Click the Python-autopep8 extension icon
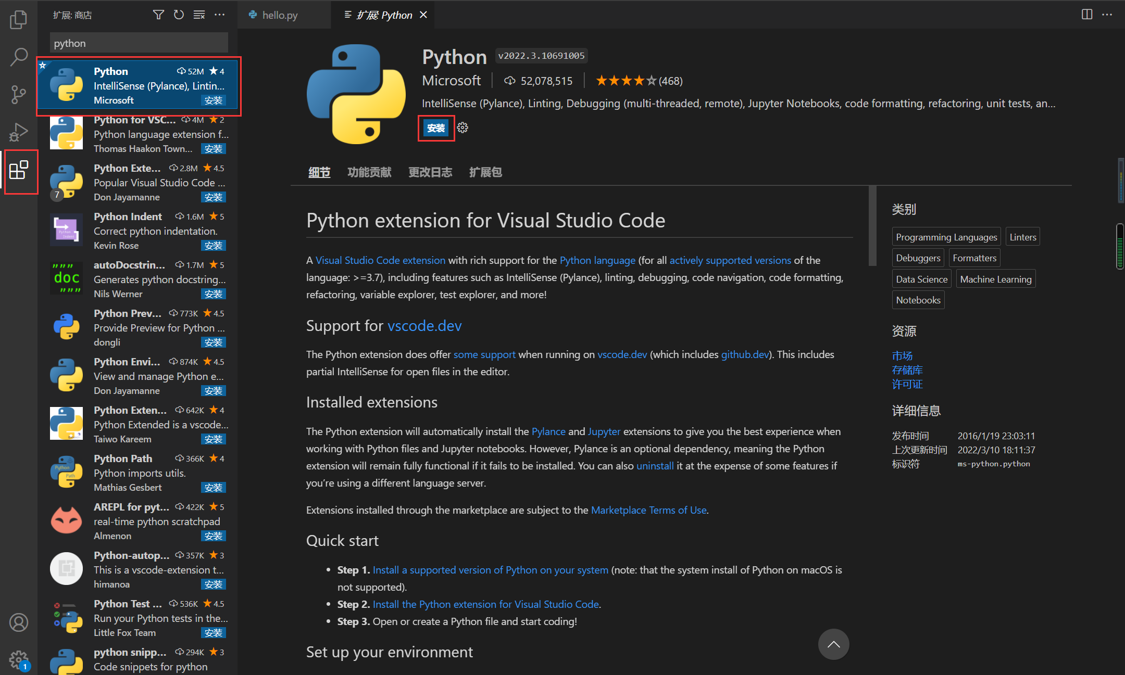The image size is (1125, 675). [66, 568]
